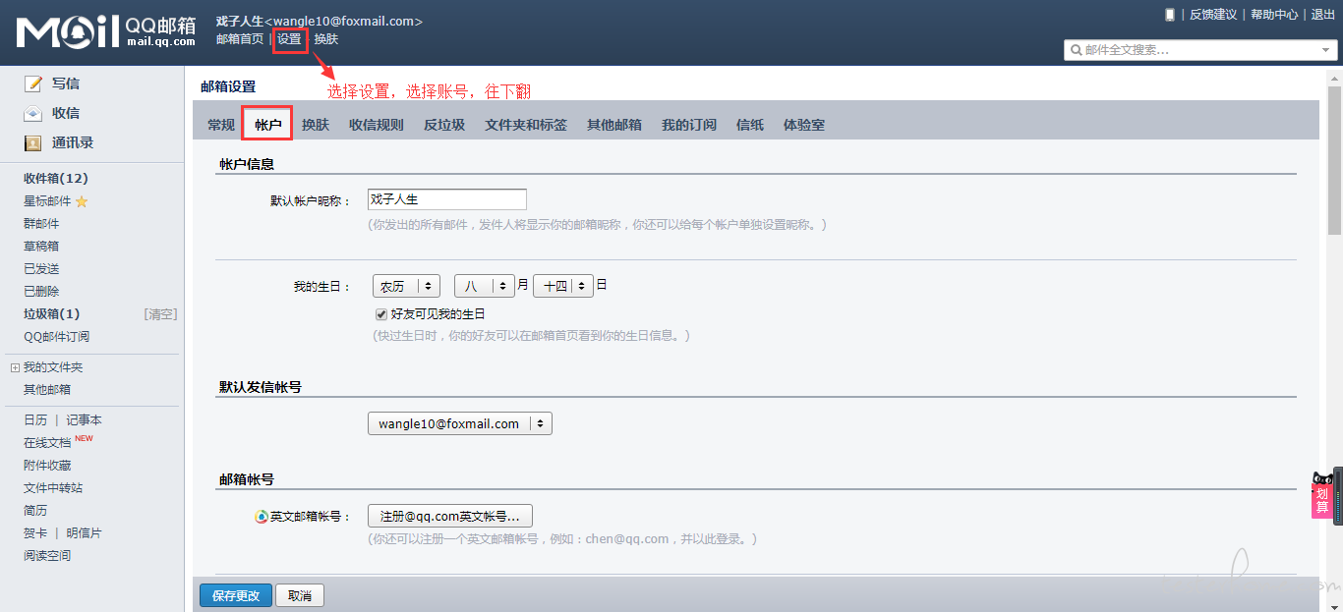Open default sending account dropdown
This screenshot has width=1343, height=612.
click(x=459, y=422)
